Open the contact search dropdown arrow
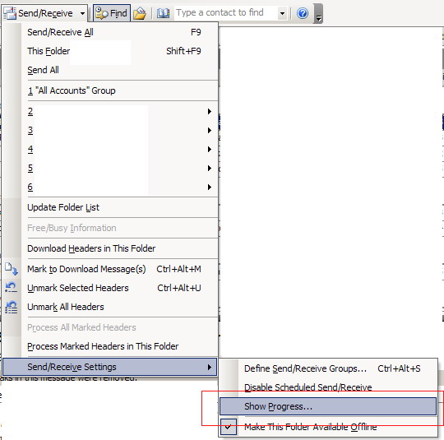Screen dimensions: 444x440 click(282, 13)
